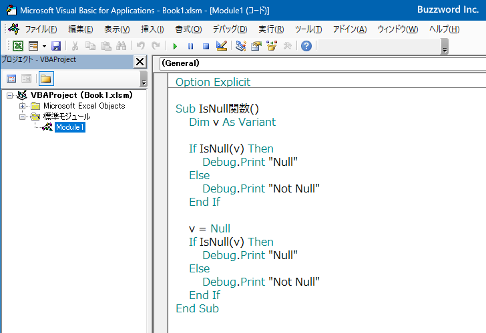Collapse the 標準モジュール folder
486x333 pixels.
coord(22,117)
